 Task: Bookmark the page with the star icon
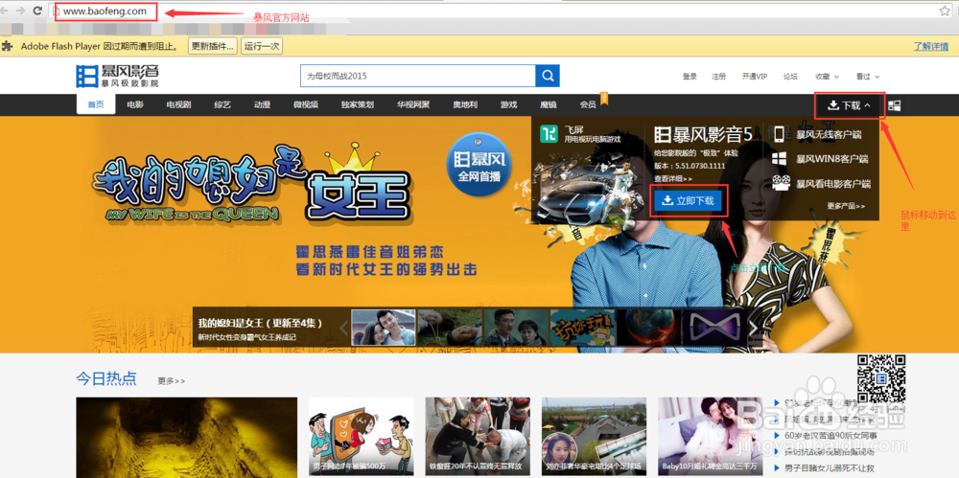pyautogui.click(x=945, y=11)
